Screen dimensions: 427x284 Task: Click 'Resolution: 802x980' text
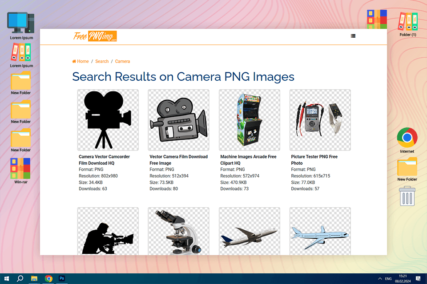(98, 176)
